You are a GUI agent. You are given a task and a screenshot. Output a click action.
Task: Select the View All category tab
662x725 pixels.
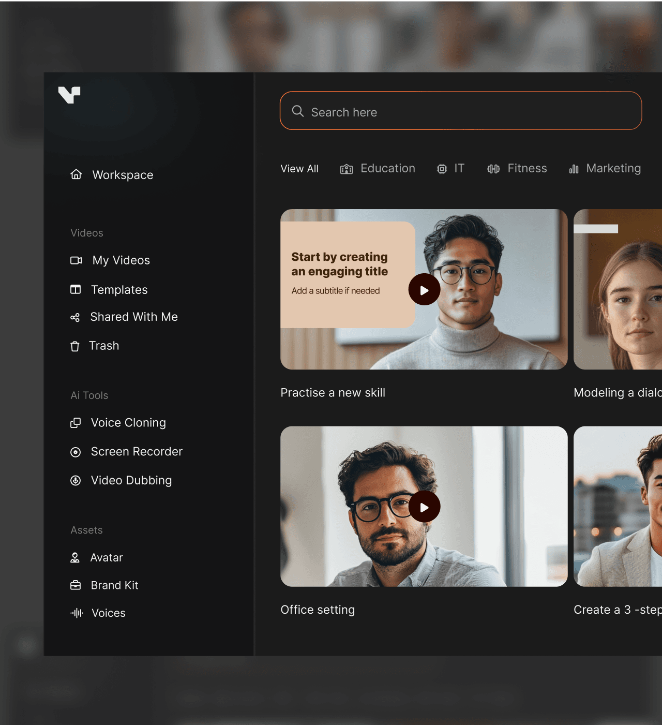tap(299, 169)
